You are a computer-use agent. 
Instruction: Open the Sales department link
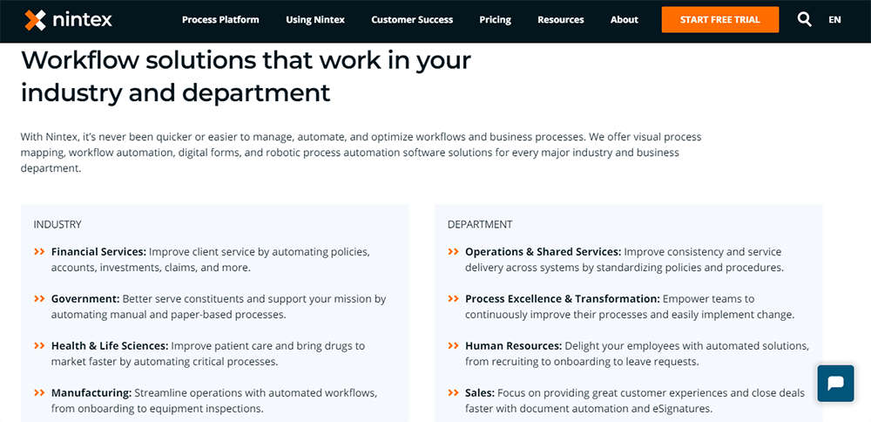tap(480, 393)
